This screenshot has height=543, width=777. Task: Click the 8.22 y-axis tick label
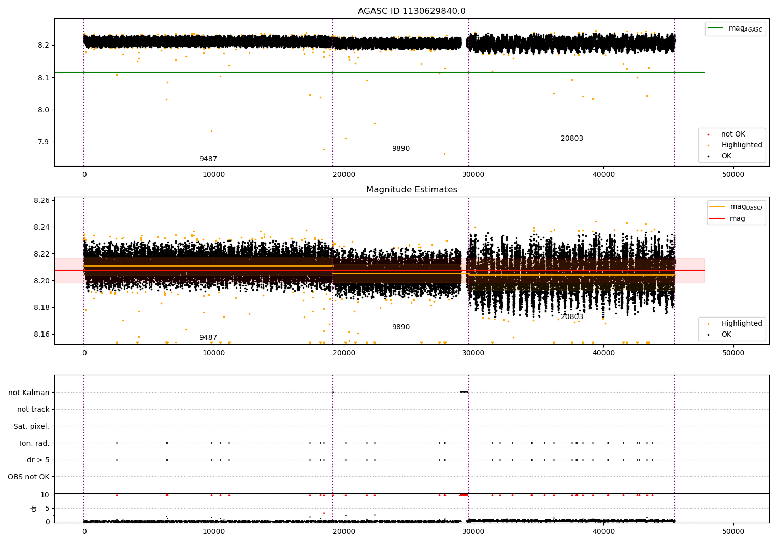click(41, 254)
